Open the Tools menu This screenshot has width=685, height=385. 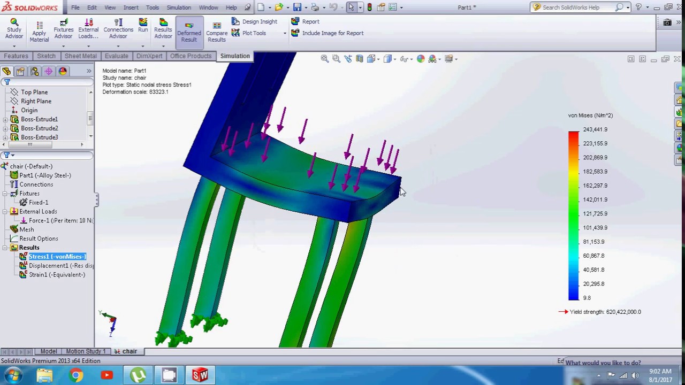click(153, 7)
